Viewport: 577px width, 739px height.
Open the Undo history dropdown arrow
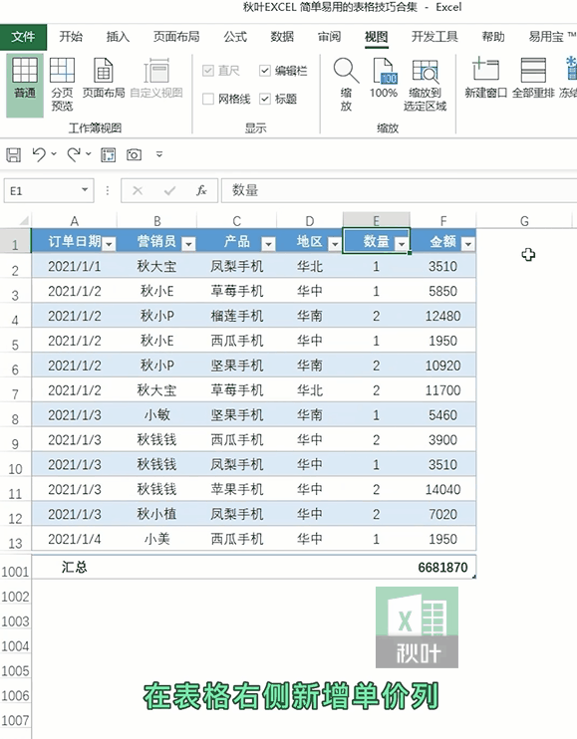point(54,154)
